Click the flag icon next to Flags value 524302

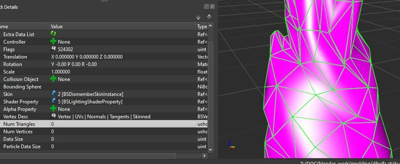click(x=53, y=49)
